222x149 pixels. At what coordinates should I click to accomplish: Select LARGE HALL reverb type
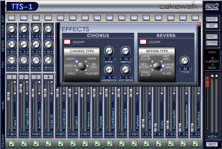[x=163, y=66]
